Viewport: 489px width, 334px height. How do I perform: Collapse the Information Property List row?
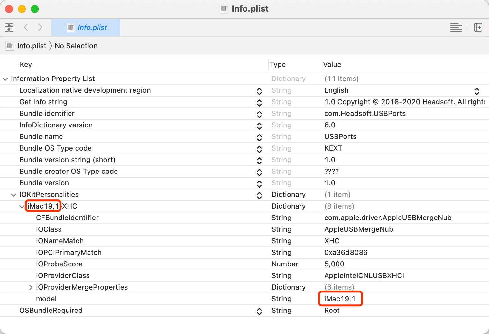[5, 79]
